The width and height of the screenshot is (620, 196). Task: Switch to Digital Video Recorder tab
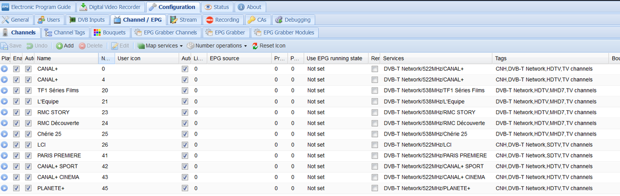click(x=110, y=7)
